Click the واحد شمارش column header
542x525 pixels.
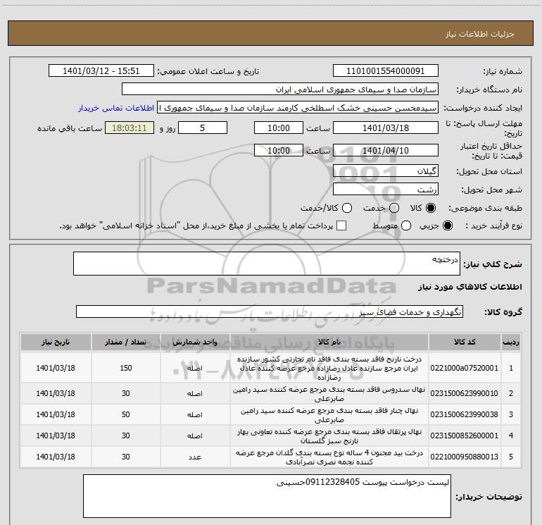[195, 342]
